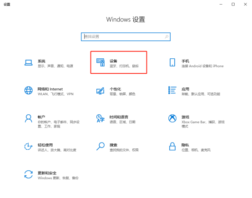Click the 轻松使用 dotted clock icon
The height and width of the screenshot is (198, 252).
click(x=29, y=147)
